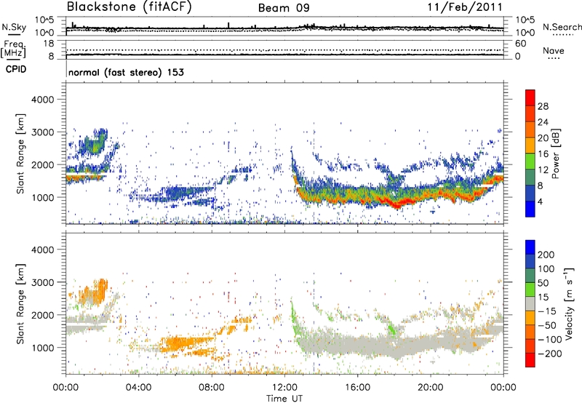Select the "200" label on Velocity color bar
This screenshot has height=403, width=582.
point(546,255)
